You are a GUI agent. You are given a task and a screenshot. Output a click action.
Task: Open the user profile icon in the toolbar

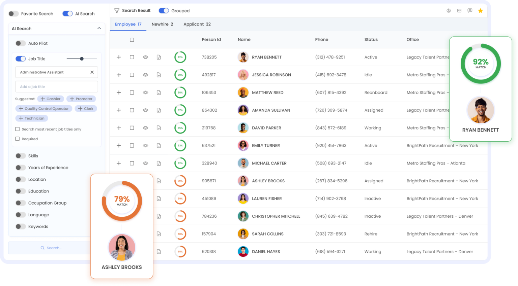(x=449, y=10)
